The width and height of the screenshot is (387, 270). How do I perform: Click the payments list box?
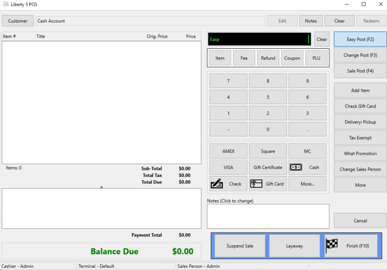[101, 209]
